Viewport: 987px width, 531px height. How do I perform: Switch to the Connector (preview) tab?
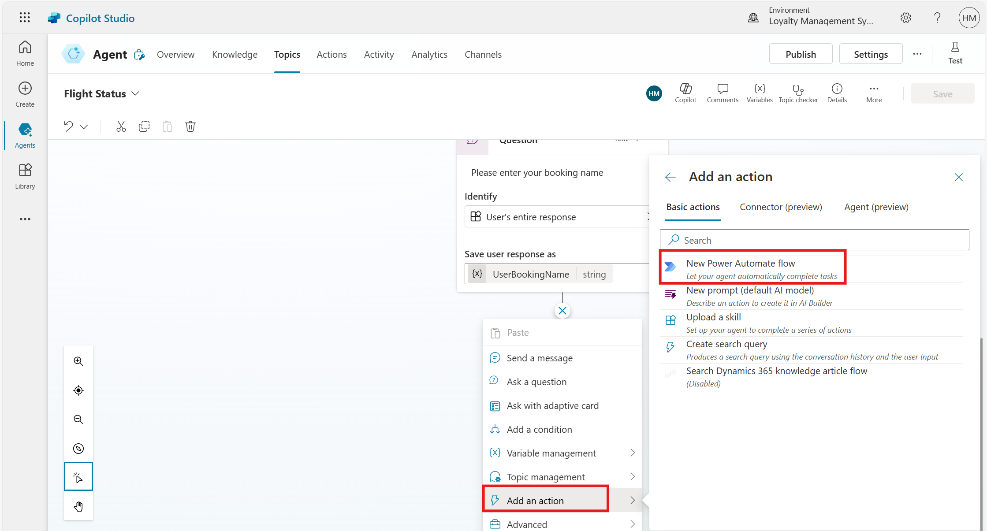[781, 207]
